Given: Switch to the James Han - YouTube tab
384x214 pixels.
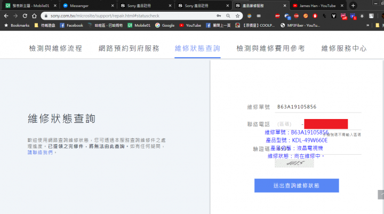Looking at the screenshot, I should 317,6.
